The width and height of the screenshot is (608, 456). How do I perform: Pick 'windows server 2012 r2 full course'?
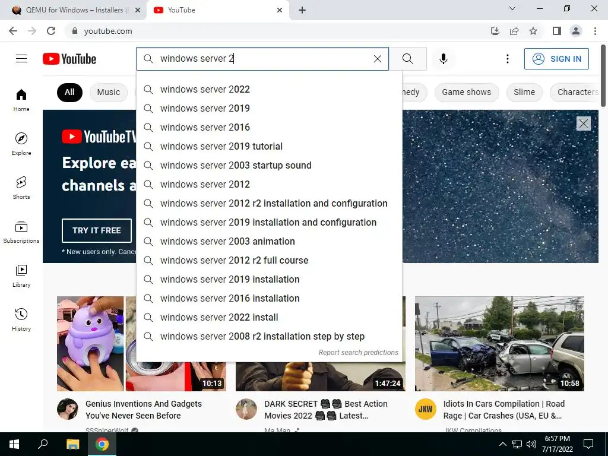[269, 260]
